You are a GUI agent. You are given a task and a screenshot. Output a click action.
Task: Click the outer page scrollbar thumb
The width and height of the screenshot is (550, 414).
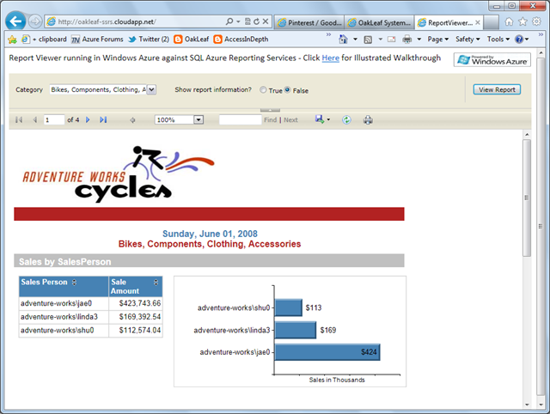point(541,226)
